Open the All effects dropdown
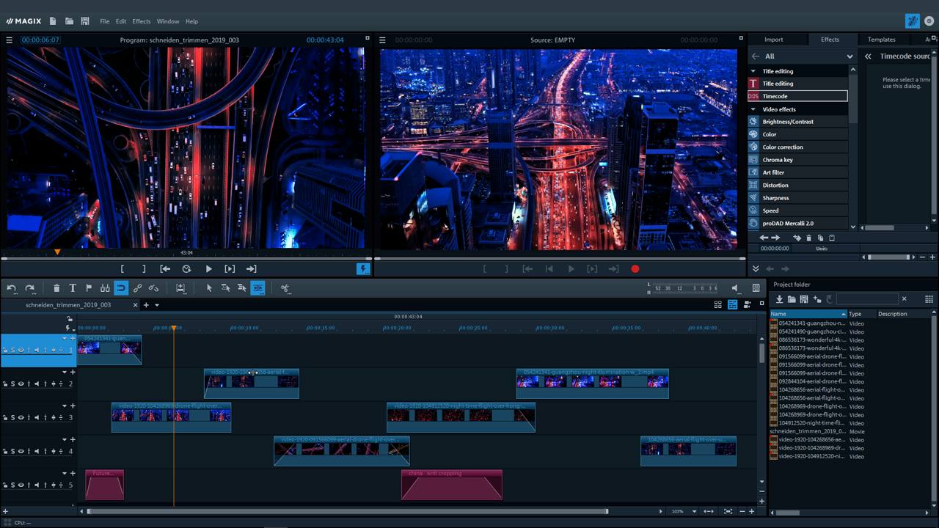 [x=850, y=56]
